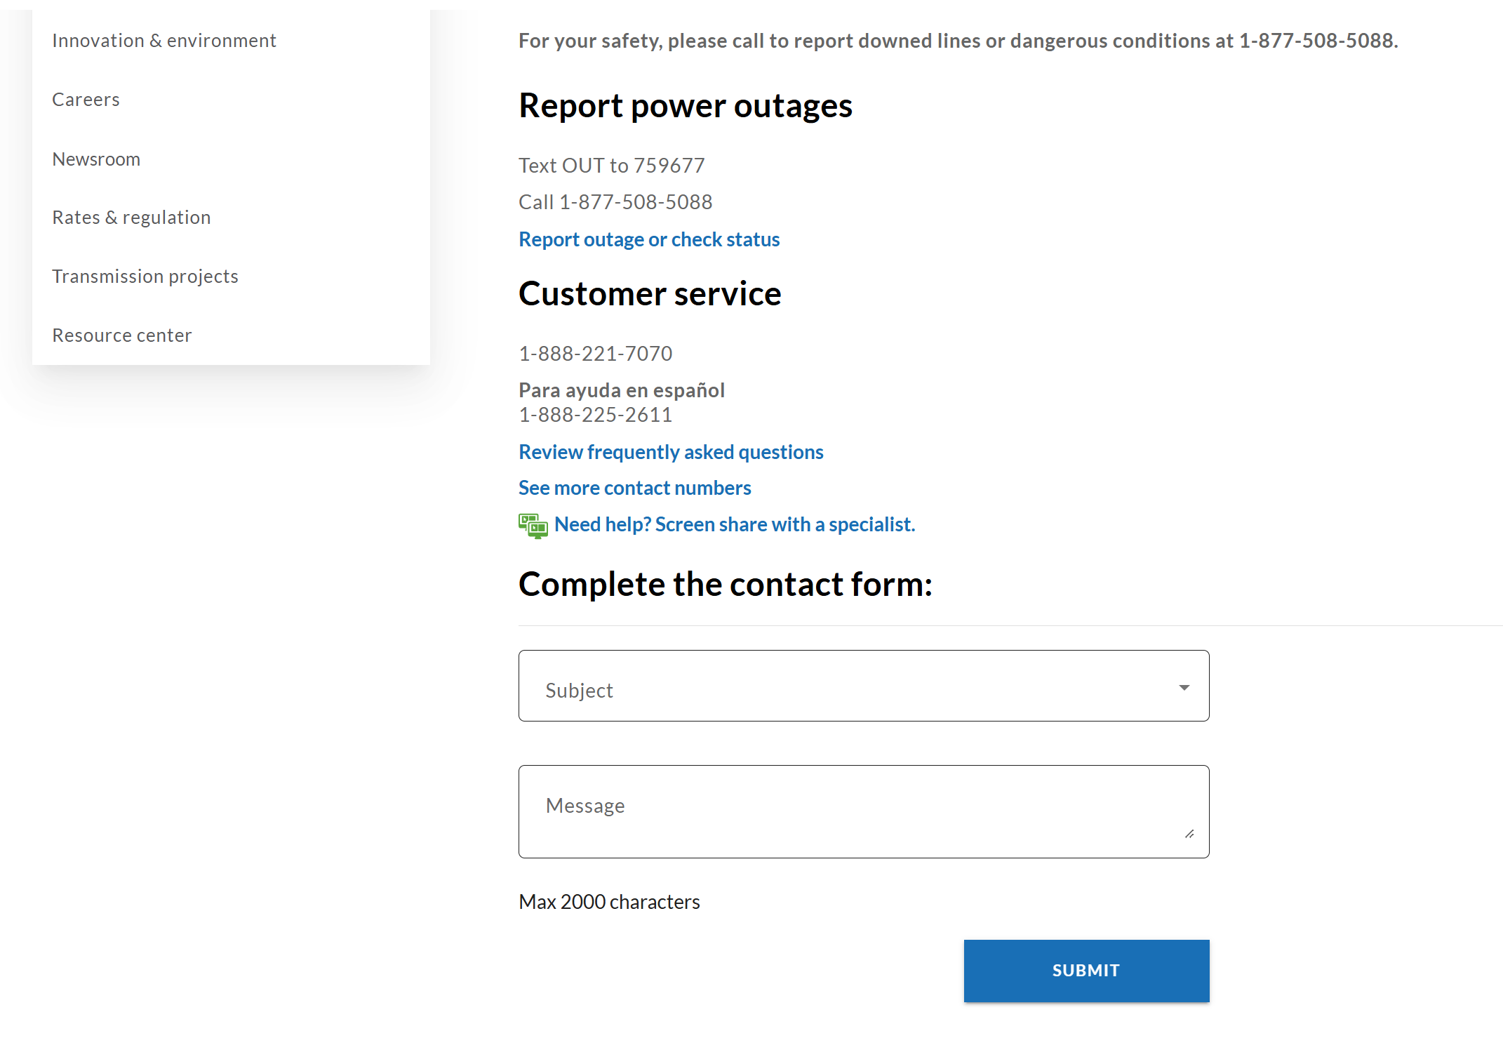The width and height of the screenshot is (1503, 1057).
Task: Click the 'Max 2000 characters' note
Action: 609,902
